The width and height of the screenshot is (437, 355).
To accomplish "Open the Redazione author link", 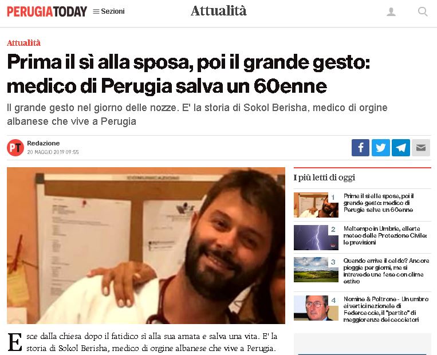I will (x=43, y=143).
